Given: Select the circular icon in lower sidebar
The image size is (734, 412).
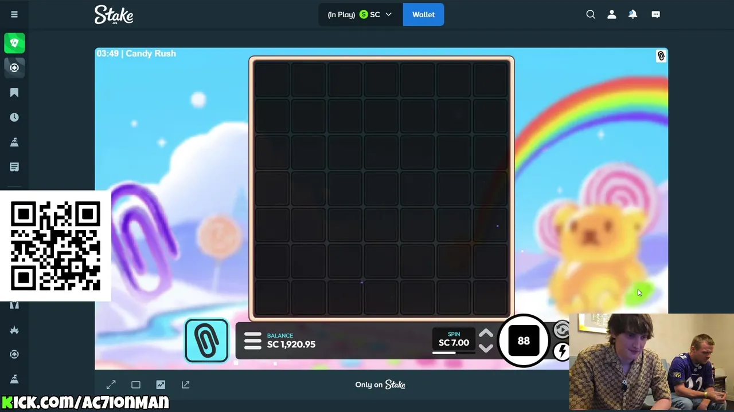Looking at the screenshot, I should pos(14,354).
